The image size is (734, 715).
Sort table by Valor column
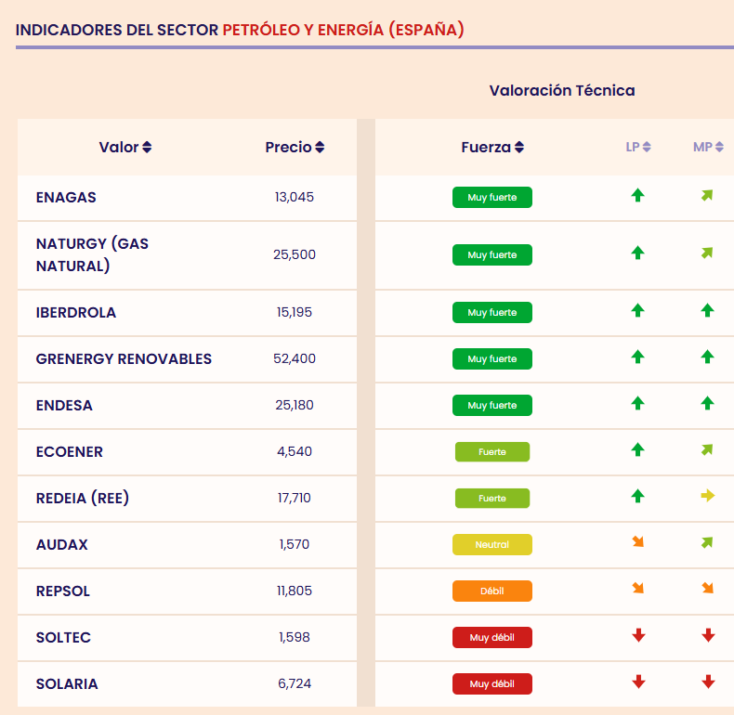click(x=125, y=148)
